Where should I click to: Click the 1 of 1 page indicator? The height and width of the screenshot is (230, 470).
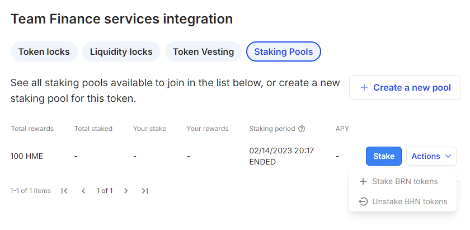coord(105,191)
